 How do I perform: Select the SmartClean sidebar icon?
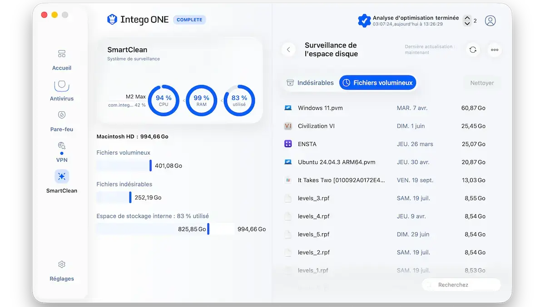point(62,176)
